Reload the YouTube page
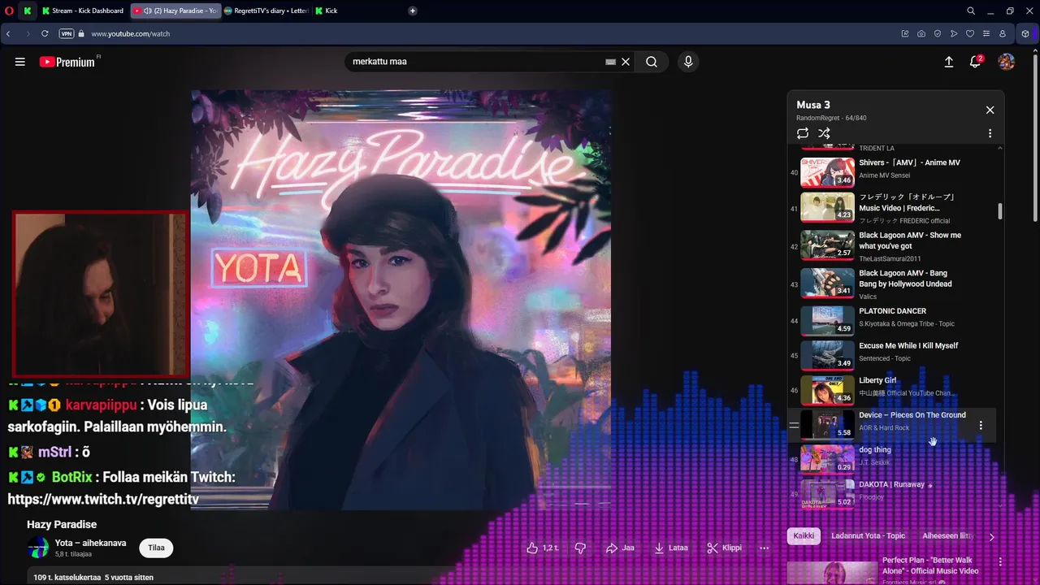This screenshot has height=585, width=1040. (x=45, y=34)
